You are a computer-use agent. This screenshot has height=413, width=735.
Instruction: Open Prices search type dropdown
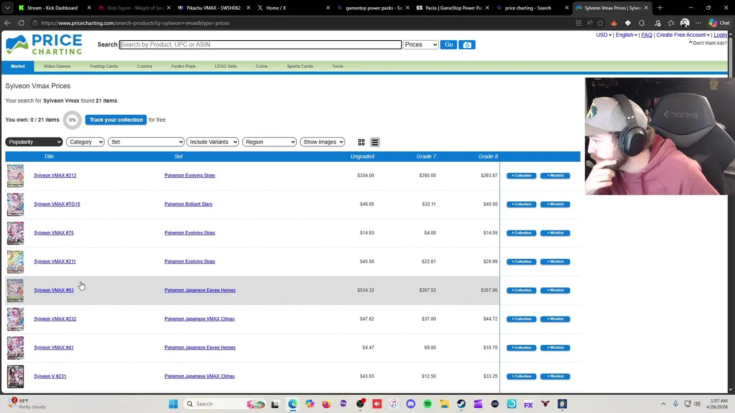tap(421, 45)
